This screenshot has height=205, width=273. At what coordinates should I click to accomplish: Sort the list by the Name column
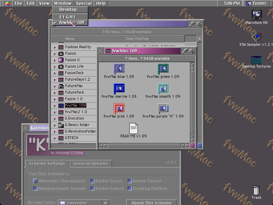87,39
